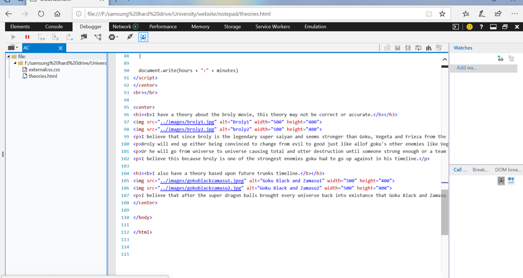This screenshot has width=523, height=278.
Task: Click the disconnect debugger plug icon
Action: coord(130,37)
